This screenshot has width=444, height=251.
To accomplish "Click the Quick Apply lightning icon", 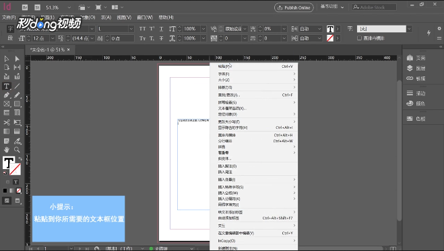I will pos(429,33).
